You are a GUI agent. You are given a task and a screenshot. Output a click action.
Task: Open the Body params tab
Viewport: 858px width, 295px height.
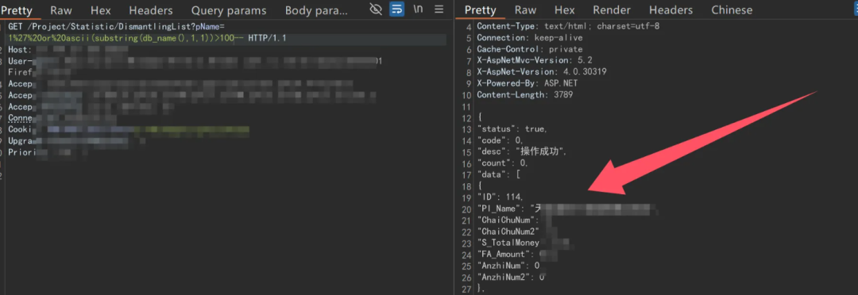316,10
